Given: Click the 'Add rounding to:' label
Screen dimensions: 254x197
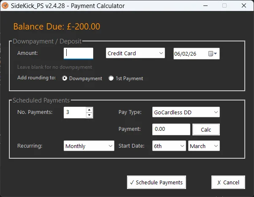Looking at the screenshot, I should pyautogui.click(x=36, y=78).
